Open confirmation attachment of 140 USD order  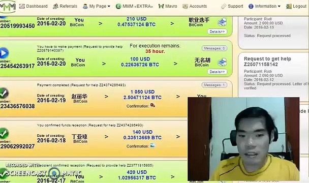point(152,145)
